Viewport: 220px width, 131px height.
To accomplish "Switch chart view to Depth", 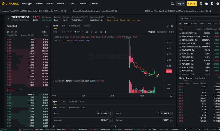I will click(x=171, y=32).
